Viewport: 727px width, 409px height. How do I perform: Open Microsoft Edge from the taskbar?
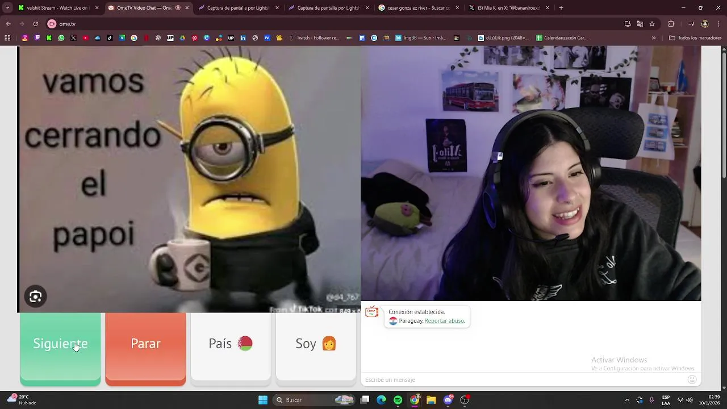tap(381, 400)
